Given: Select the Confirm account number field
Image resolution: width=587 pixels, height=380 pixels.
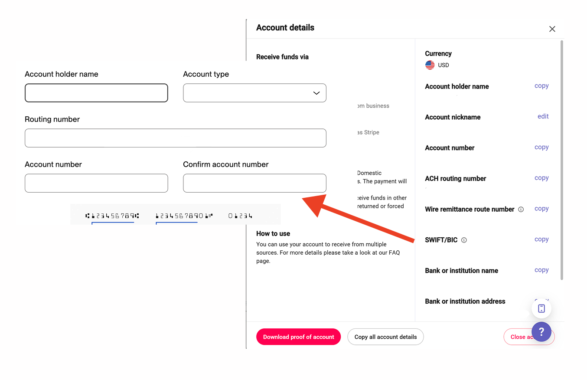Looking at the screenshot, I should click(x=254, y=183).
